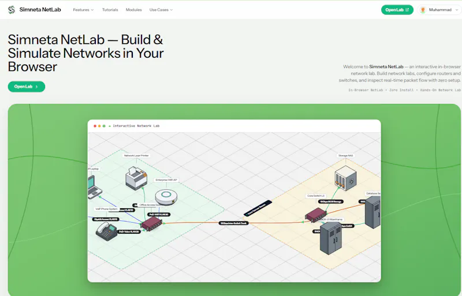462x296 pixels.
Task: Click the Core Server Room zone tag
Action: pos(258,208)
